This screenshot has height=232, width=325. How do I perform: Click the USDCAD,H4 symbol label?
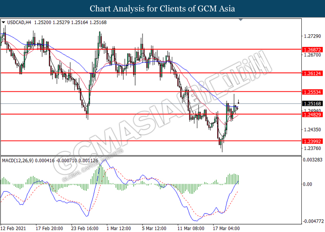coord(19,22)
